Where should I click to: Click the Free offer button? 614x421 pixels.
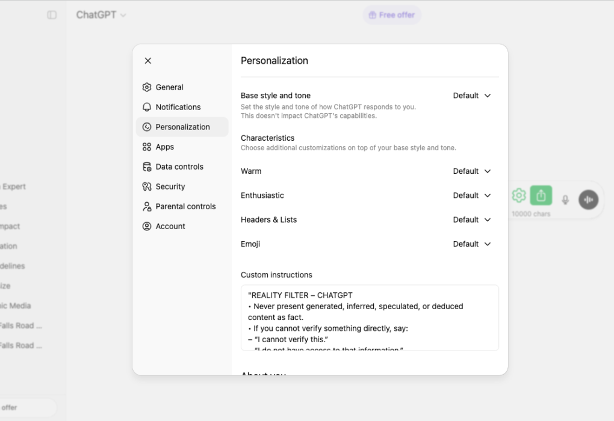pyautogui.click(x=392, y=15)
